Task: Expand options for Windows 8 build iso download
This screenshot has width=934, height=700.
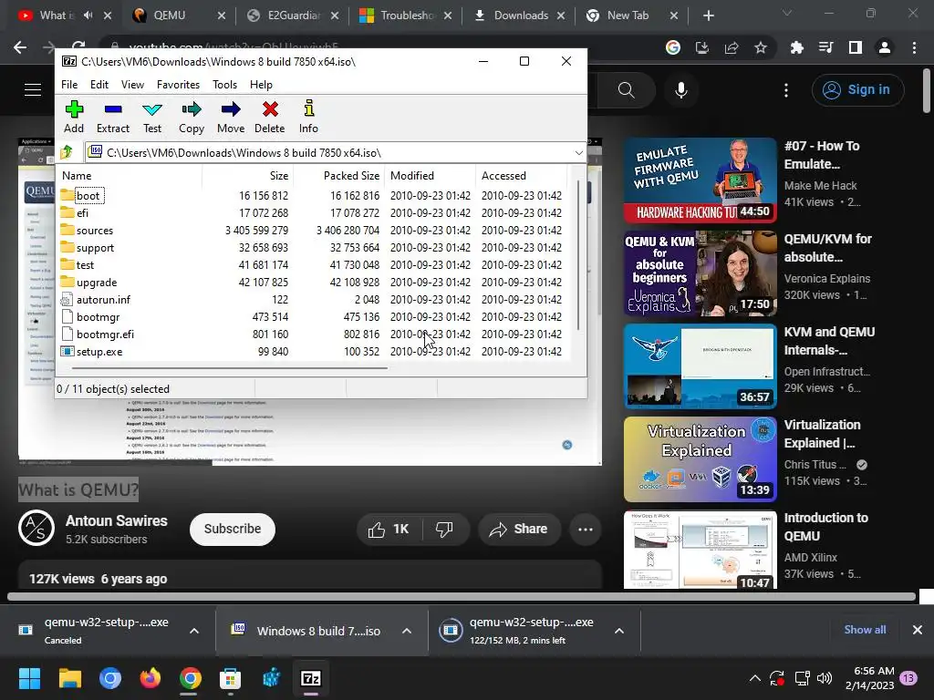Action: (406, 631)
